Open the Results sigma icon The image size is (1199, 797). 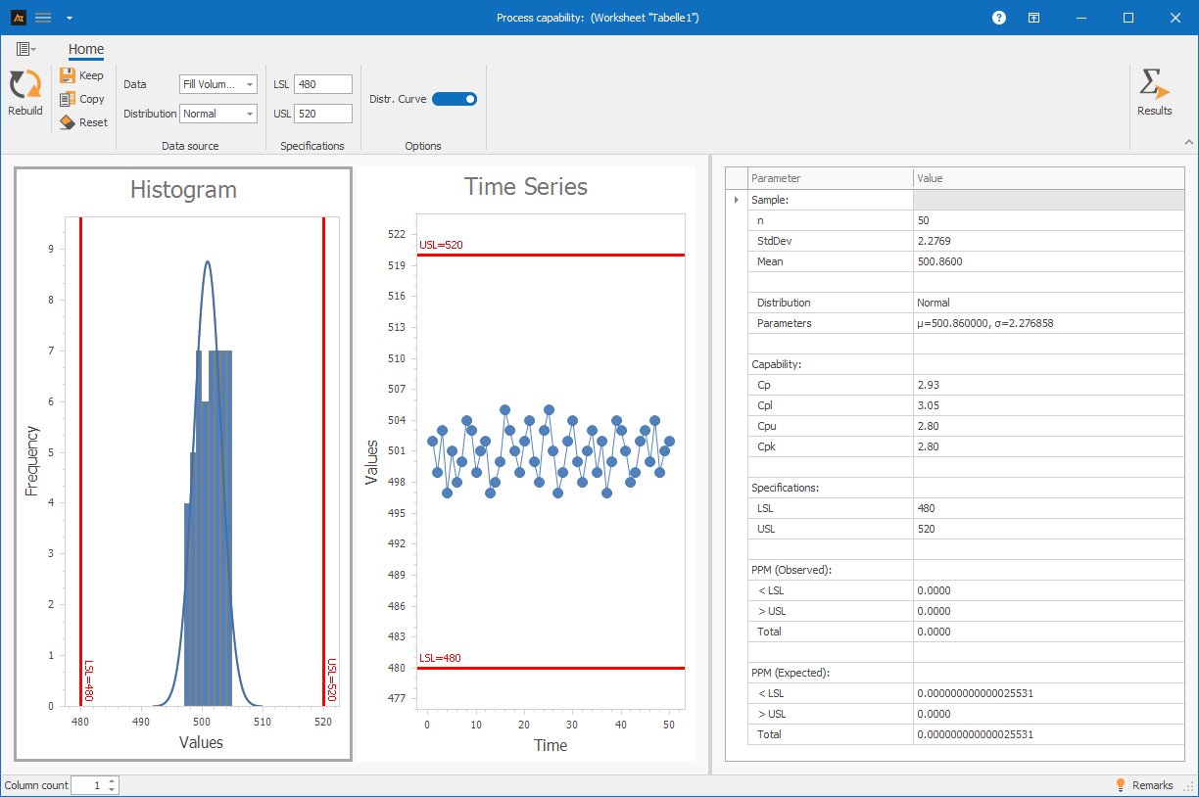pos(1154,85)
